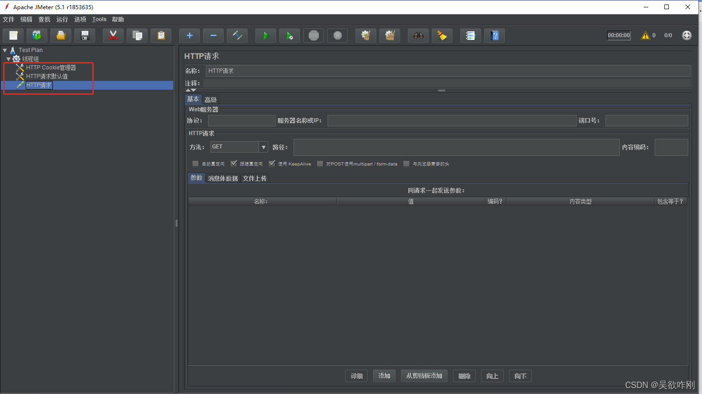Select HTTP请求默认值 in the tree
This screenshot has width=702, height=394.
(47, 76)
